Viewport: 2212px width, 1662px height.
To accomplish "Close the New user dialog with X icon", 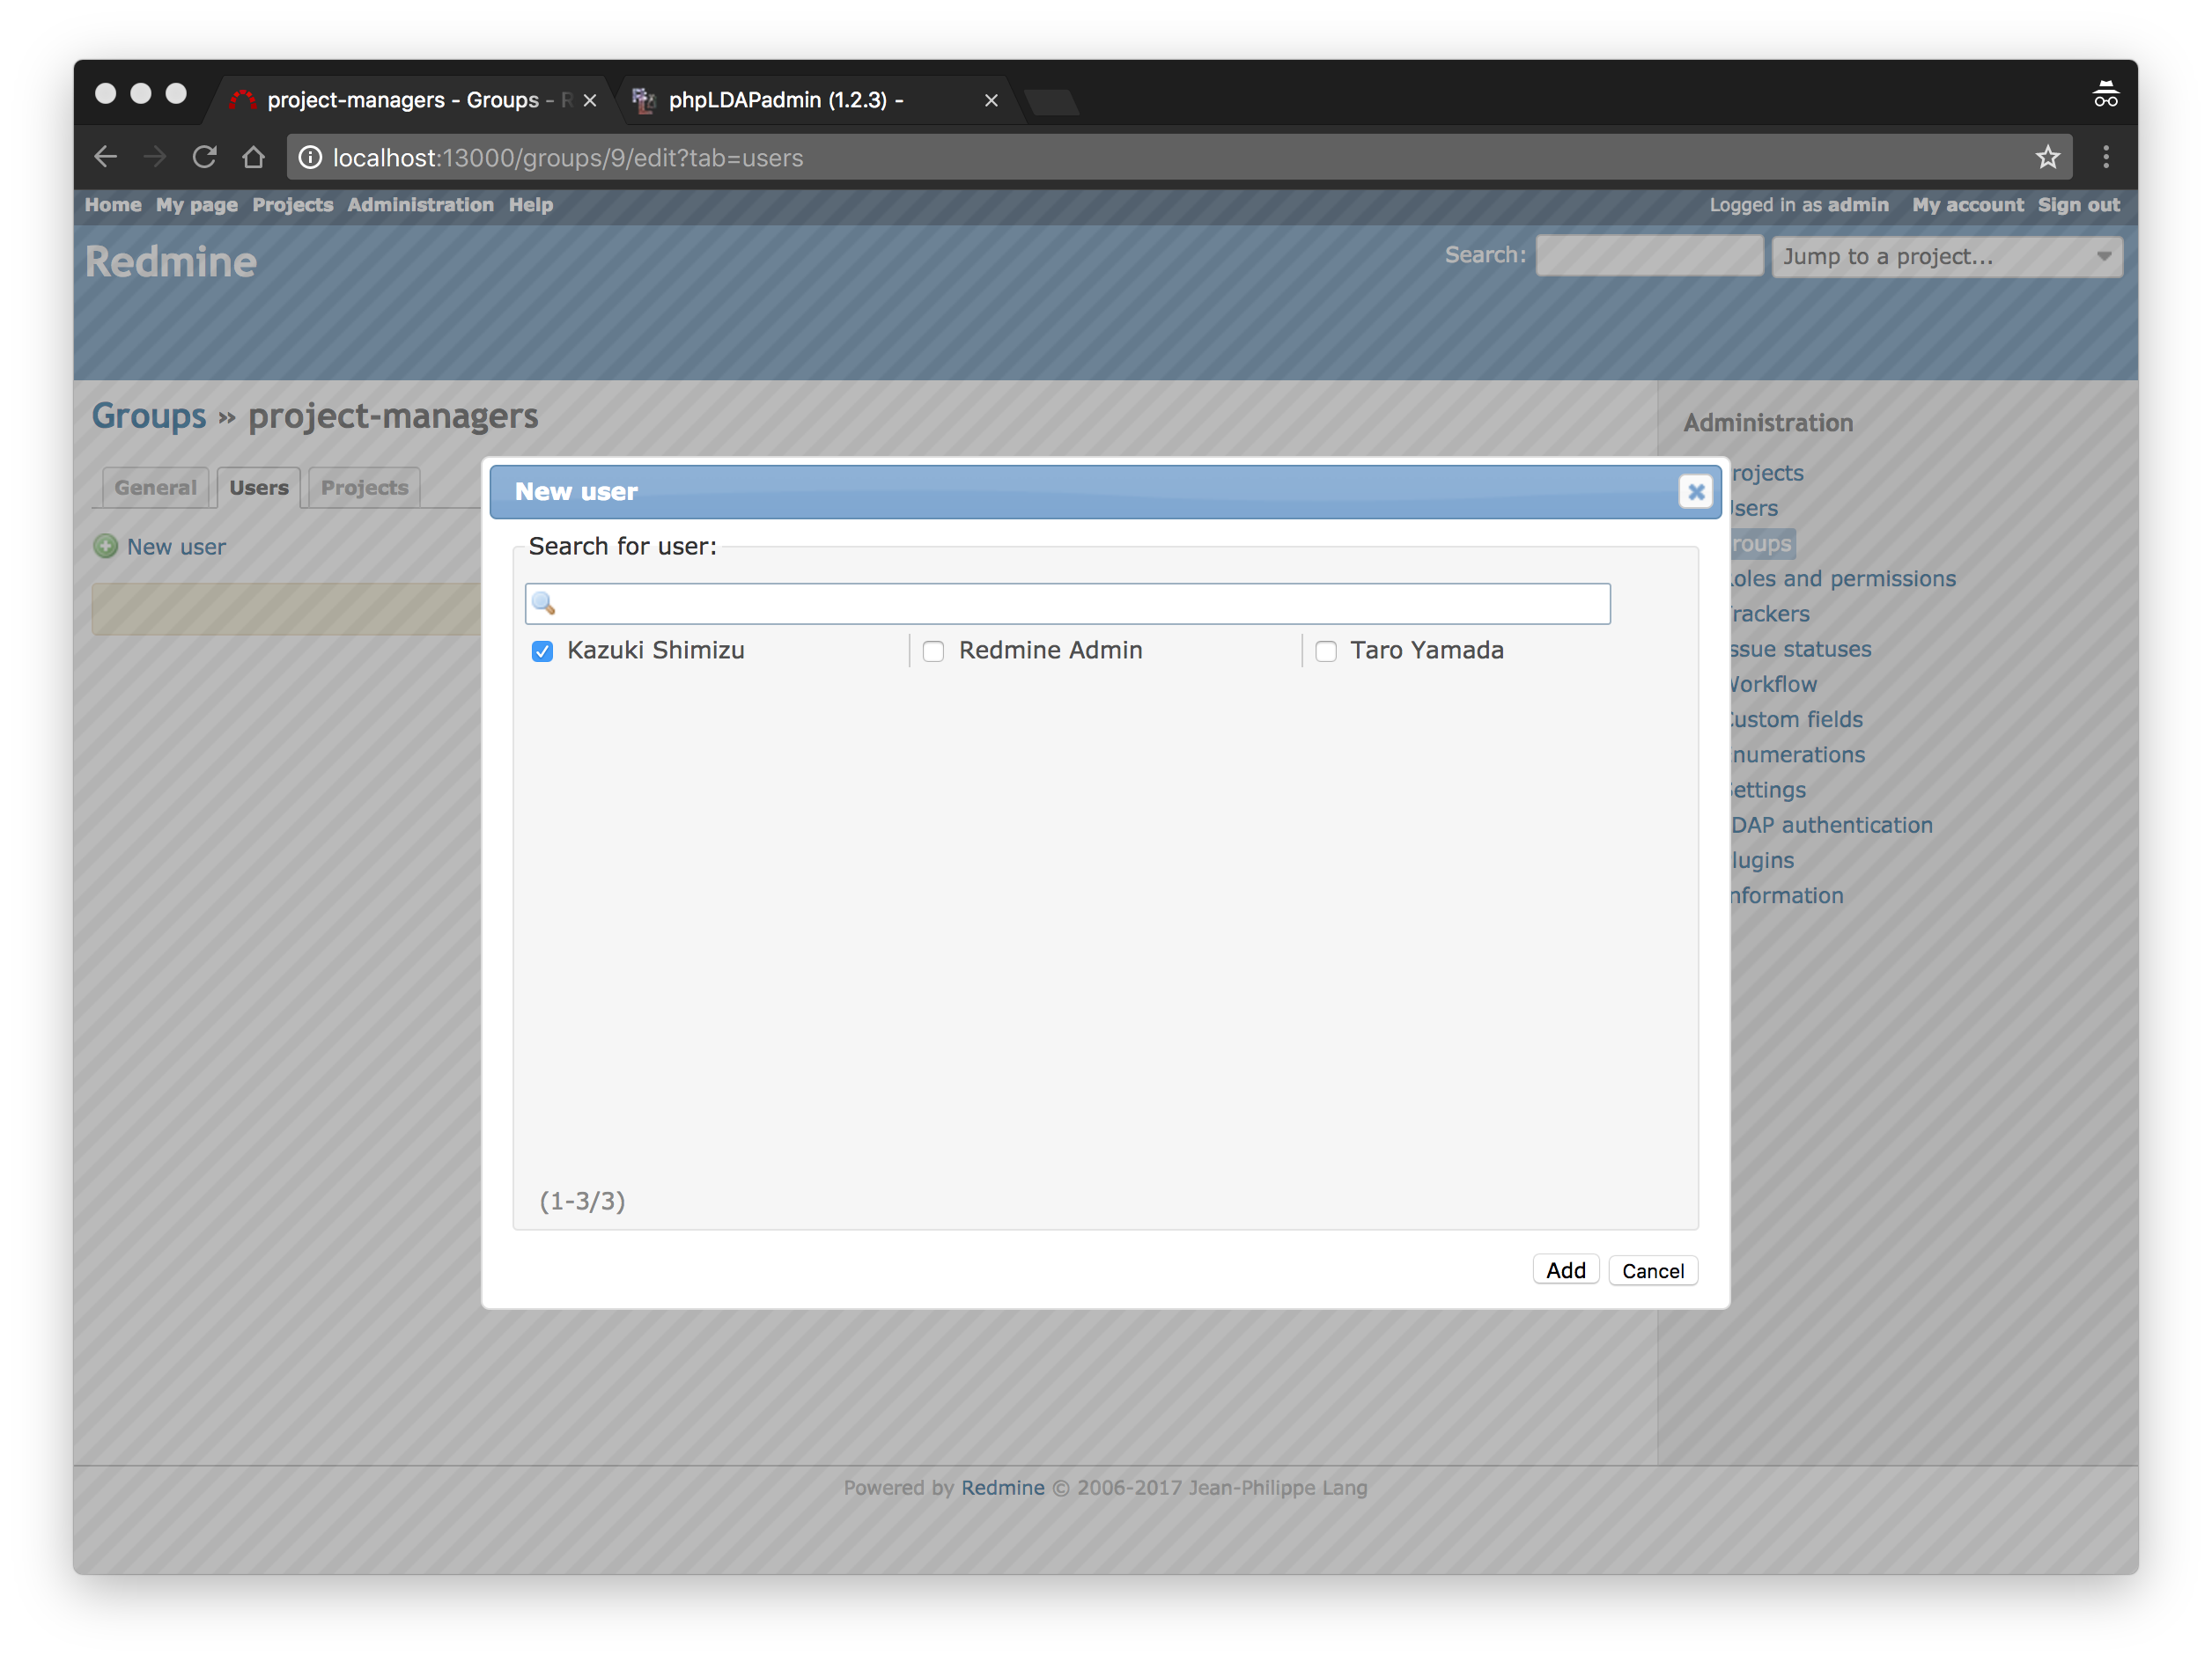I will (1695, 492).
